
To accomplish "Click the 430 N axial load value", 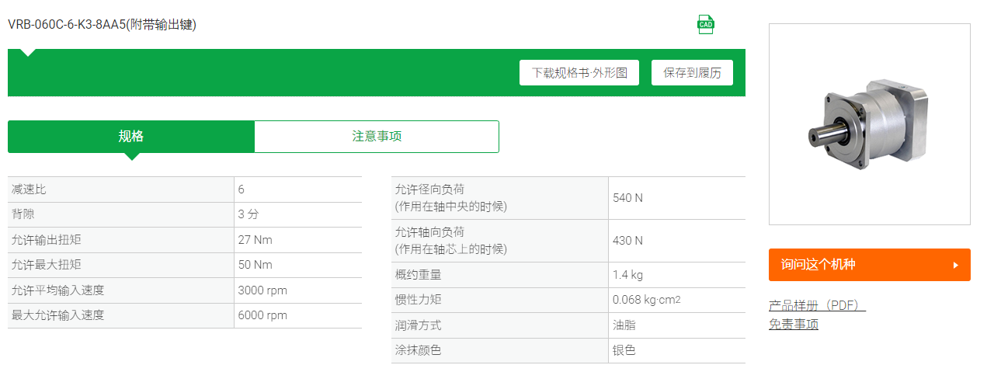I will (x=627, y=241).
